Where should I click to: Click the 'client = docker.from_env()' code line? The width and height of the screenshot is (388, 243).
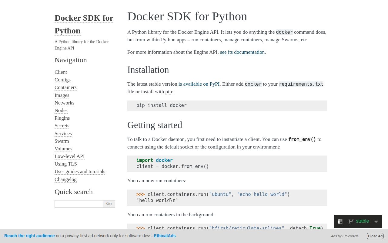coord(172,166)
